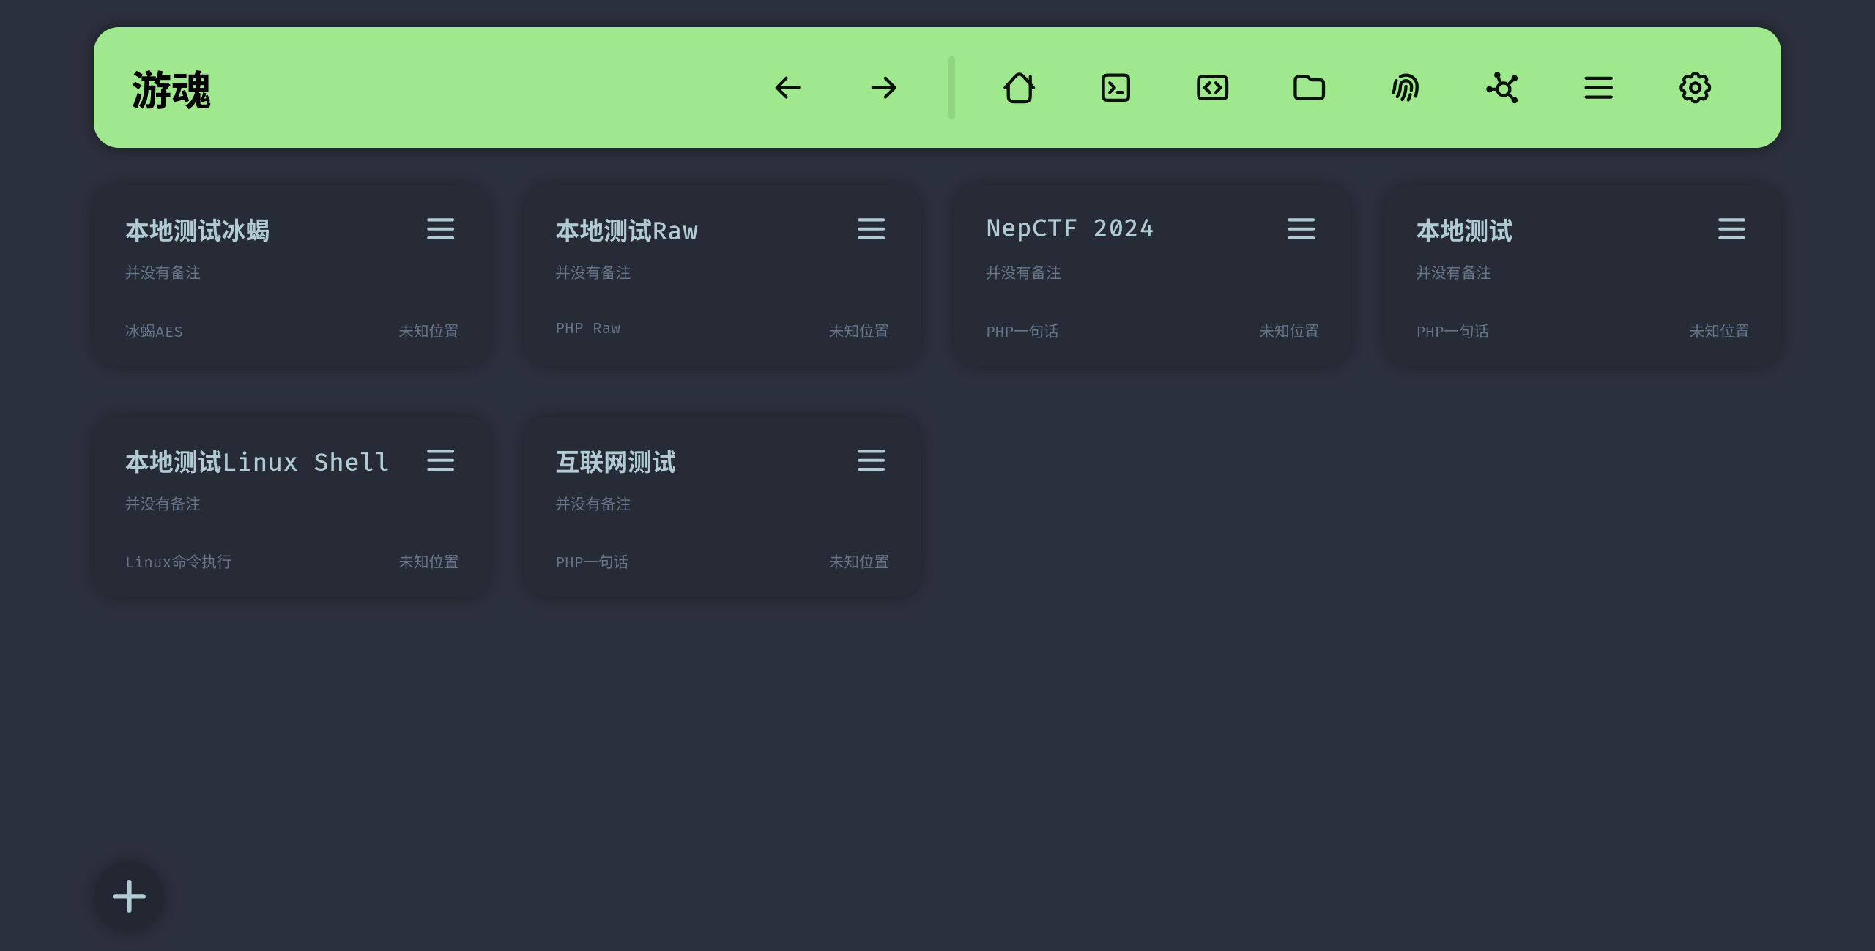This screenshot has width=1875, height=951.
Task: Expand menu on 本地测试Raw card
Action: tap(871, 229)
